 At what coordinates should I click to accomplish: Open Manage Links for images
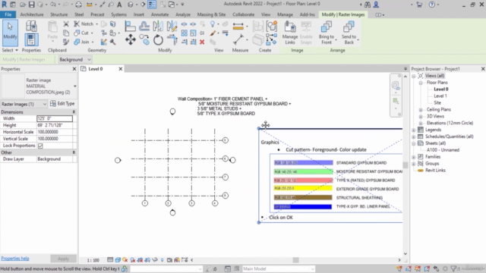tap(290, 33)
